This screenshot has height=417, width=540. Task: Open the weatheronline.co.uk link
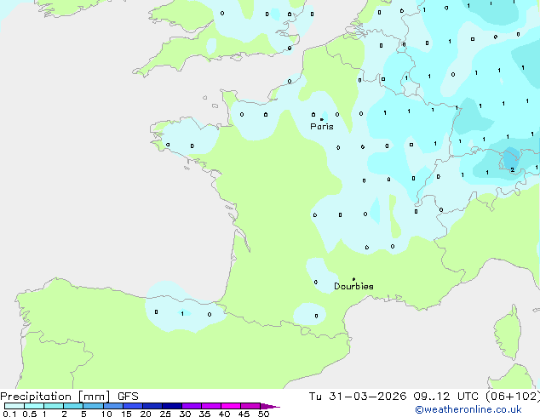click(x=468, y=409)
